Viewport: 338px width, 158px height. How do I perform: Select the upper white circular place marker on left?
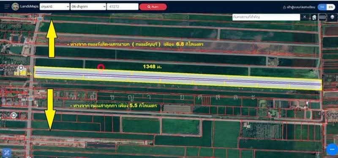pyautogui.click(x=21, y=68)
